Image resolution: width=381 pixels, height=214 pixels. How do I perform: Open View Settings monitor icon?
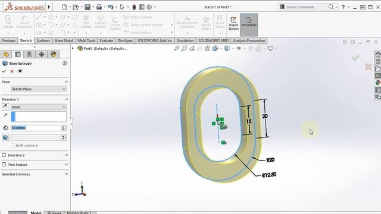[x=270, y=49]
